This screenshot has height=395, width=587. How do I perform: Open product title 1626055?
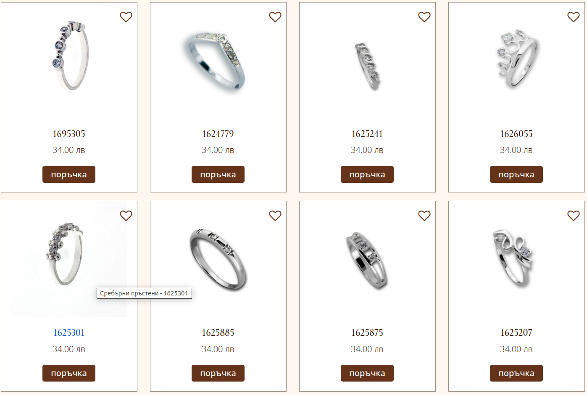[516, 134]
